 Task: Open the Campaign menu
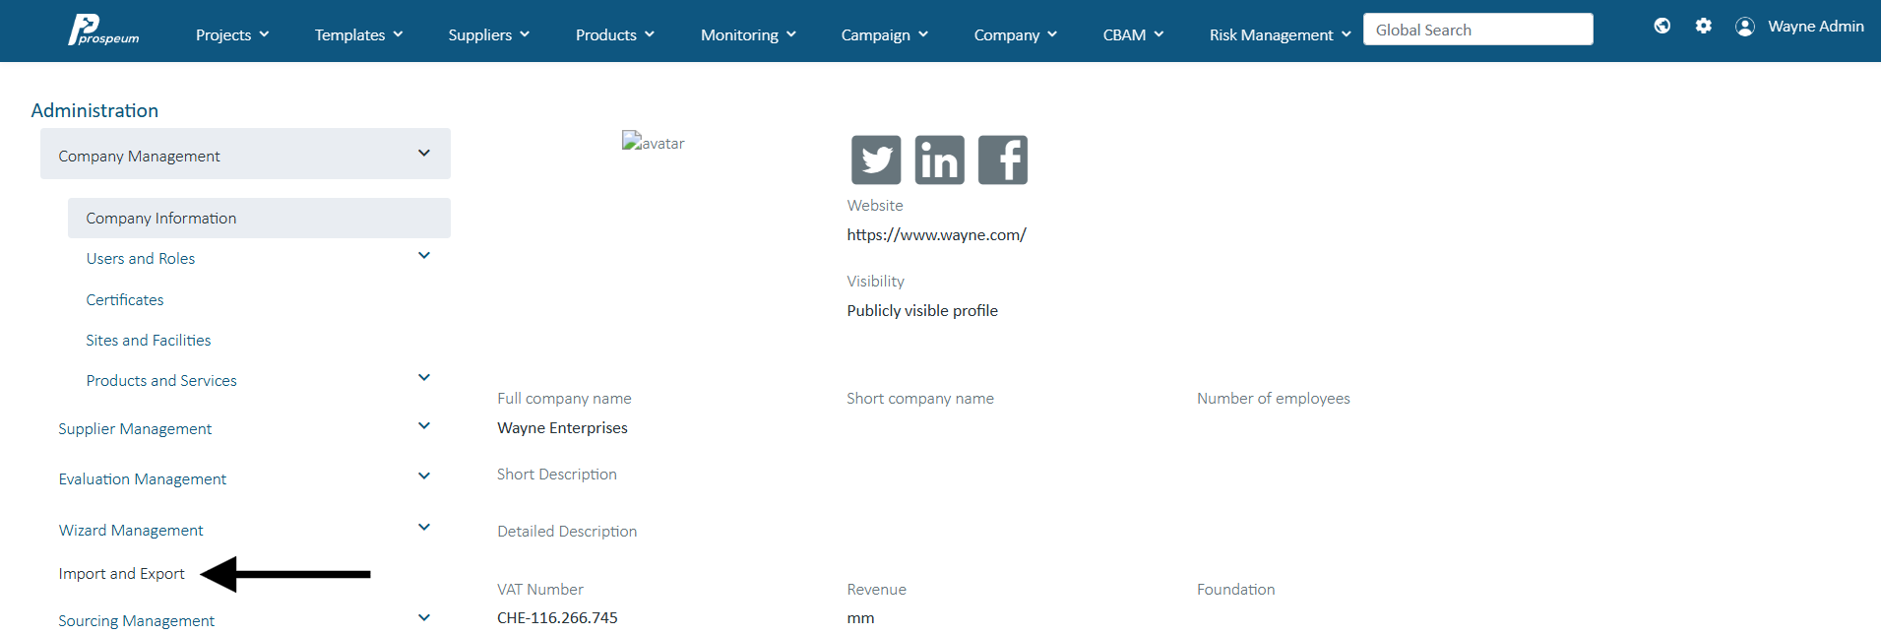click(885, 34)
